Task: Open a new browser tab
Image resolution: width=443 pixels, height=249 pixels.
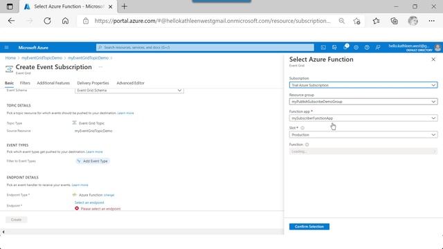Action: coord(125,6)
